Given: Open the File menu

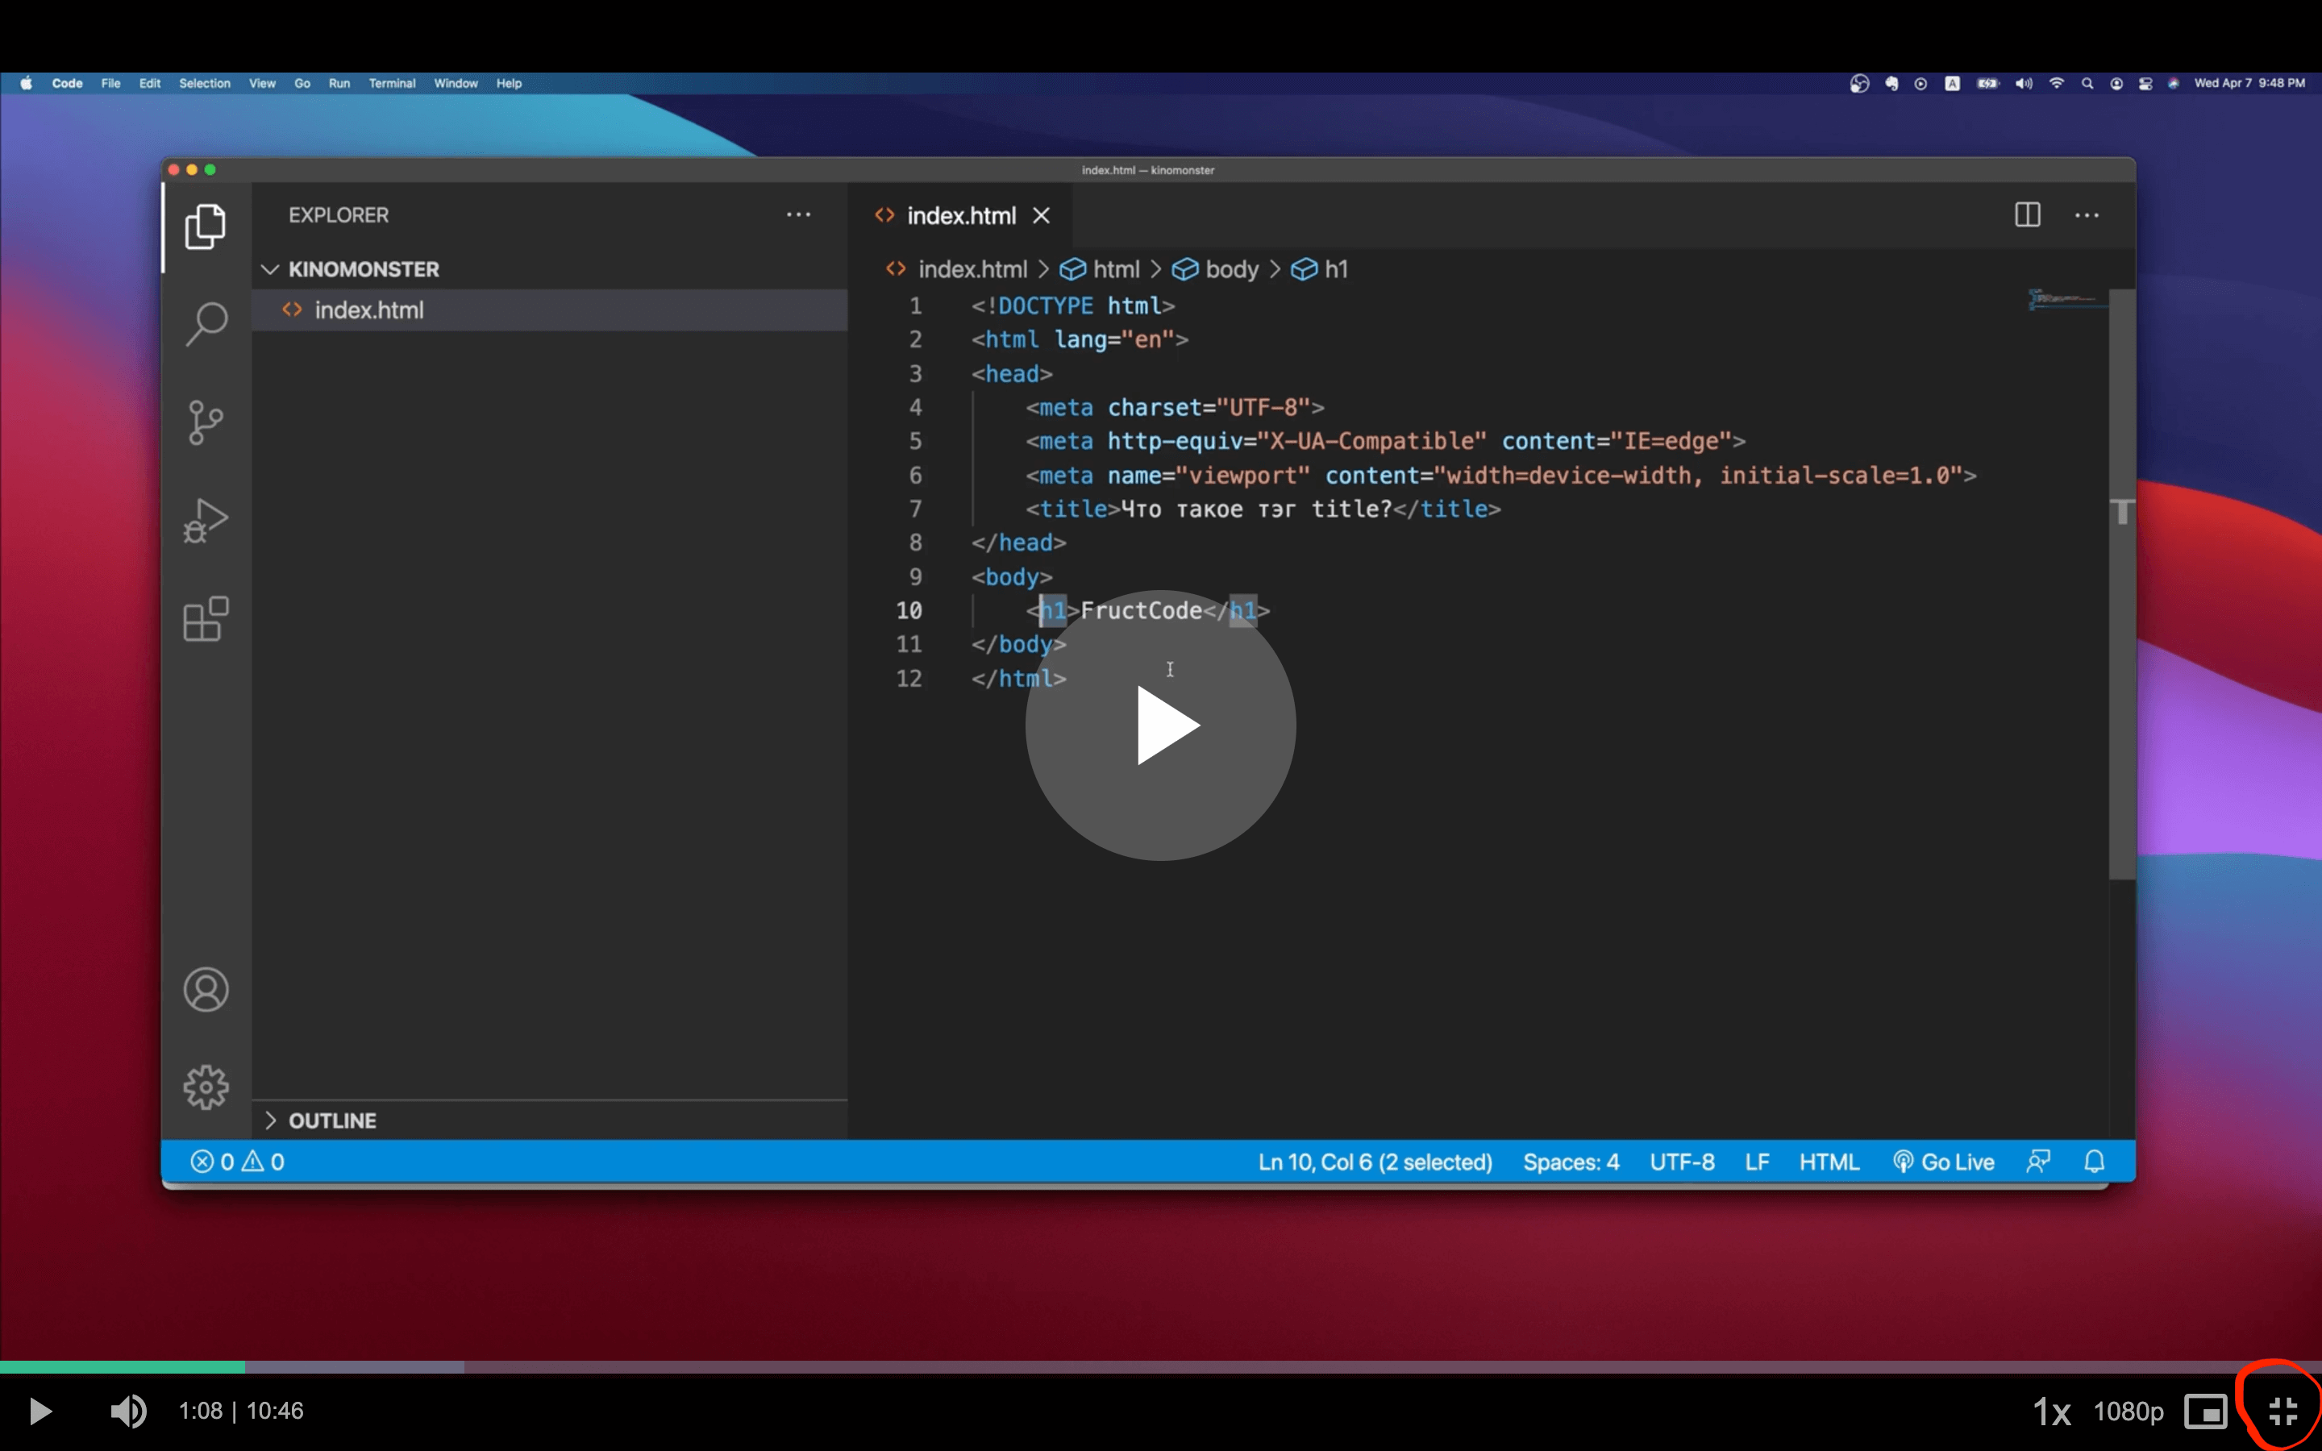Looking at the screenshot, I should (111, 84).
